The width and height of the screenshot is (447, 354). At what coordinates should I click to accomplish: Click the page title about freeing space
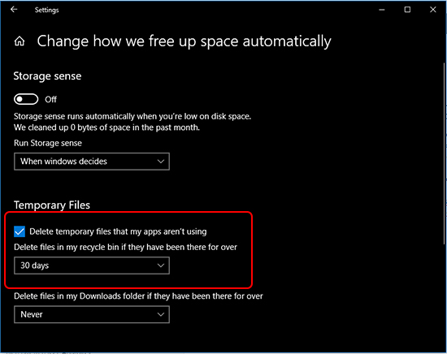[x=184, y=41]
